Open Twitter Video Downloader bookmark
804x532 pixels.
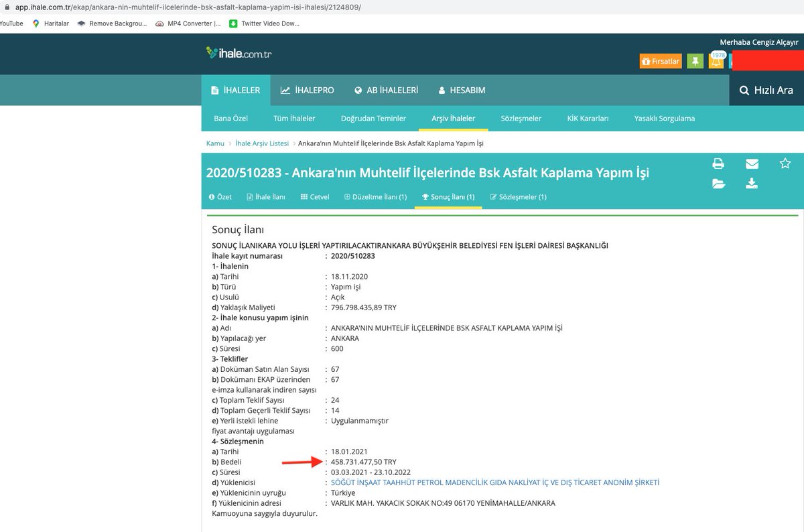click(264, 23)
